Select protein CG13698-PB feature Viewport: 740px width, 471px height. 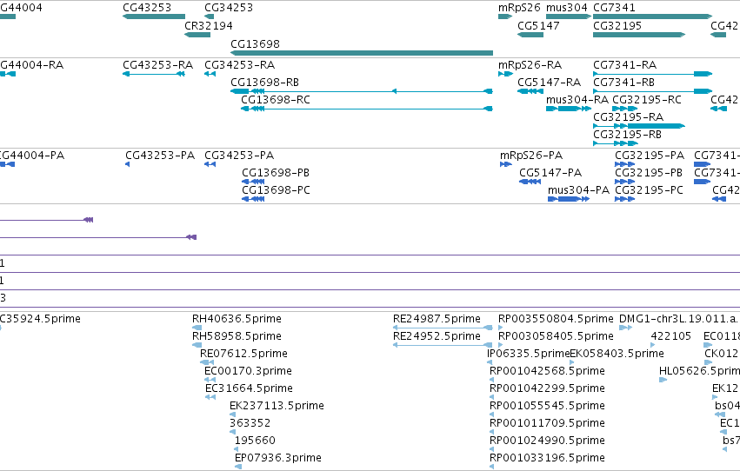pos(253,182)
